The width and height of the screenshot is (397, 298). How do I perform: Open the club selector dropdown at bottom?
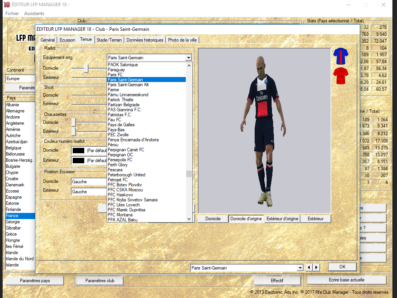click(300, 268)
